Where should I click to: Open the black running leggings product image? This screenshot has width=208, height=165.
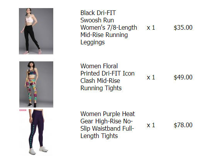36,31
